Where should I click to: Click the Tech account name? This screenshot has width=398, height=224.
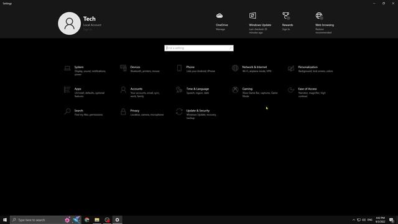click(x=90, y=19)
